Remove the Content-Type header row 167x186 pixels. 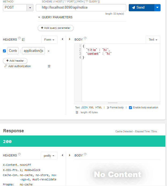[x=48, y=51]
